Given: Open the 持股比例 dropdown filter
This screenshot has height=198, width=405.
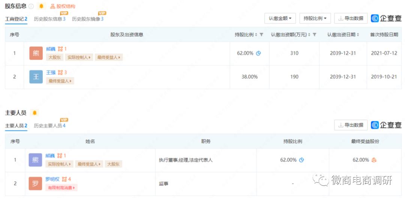Looking at the screenshot, I should point(315,18).
